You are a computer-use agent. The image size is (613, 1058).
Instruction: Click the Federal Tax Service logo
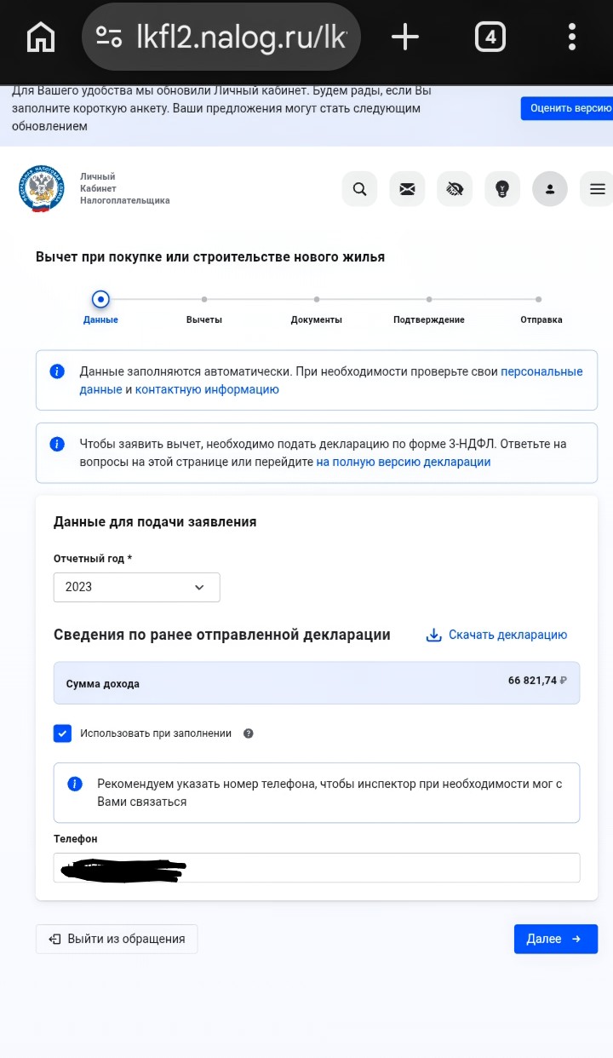click(41, 188)
